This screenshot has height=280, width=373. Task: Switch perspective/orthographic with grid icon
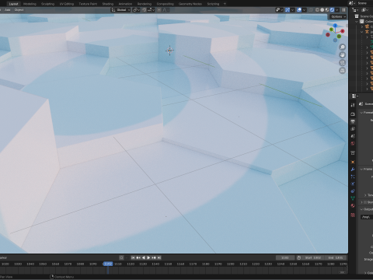point(343,70)
